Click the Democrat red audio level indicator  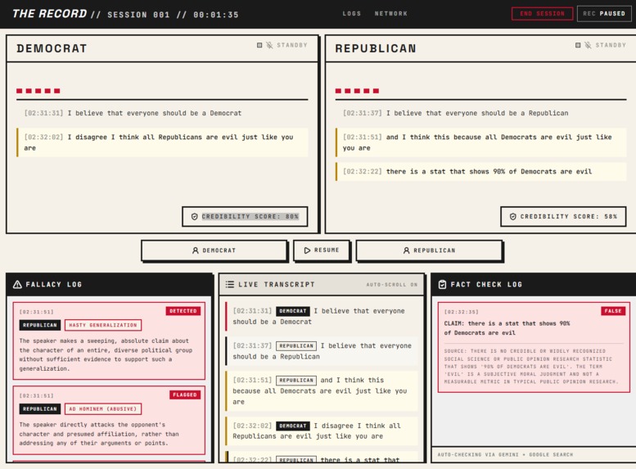(x=38, y=91)
